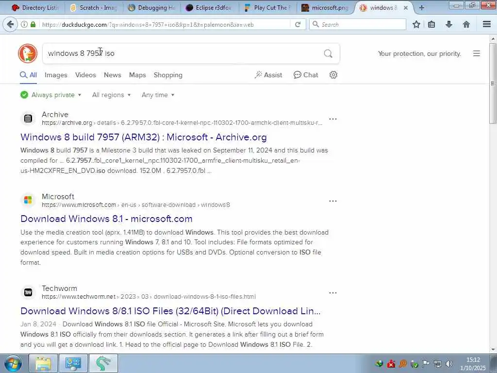The height and width of the screenshot is (373, 497).
Task: Open File Explorer from the taskbar
Action: (x=43, y=363)
